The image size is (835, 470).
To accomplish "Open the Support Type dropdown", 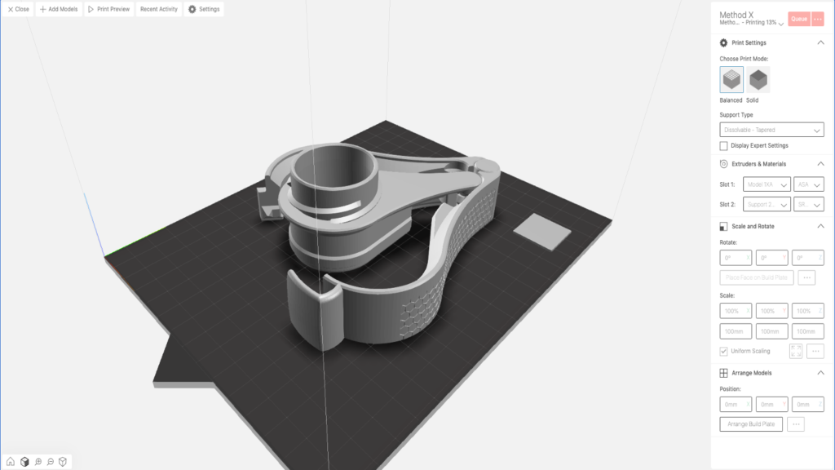I will pyautogui.click(x=771, y=129).
